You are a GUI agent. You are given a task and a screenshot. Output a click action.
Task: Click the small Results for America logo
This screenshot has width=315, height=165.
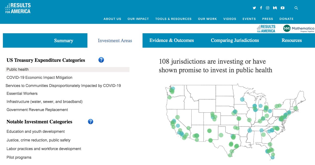click(266, 29)
